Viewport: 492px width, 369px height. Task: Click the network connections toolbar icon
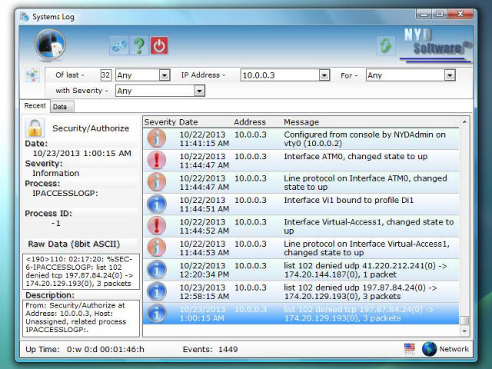[x=119, y=46]
